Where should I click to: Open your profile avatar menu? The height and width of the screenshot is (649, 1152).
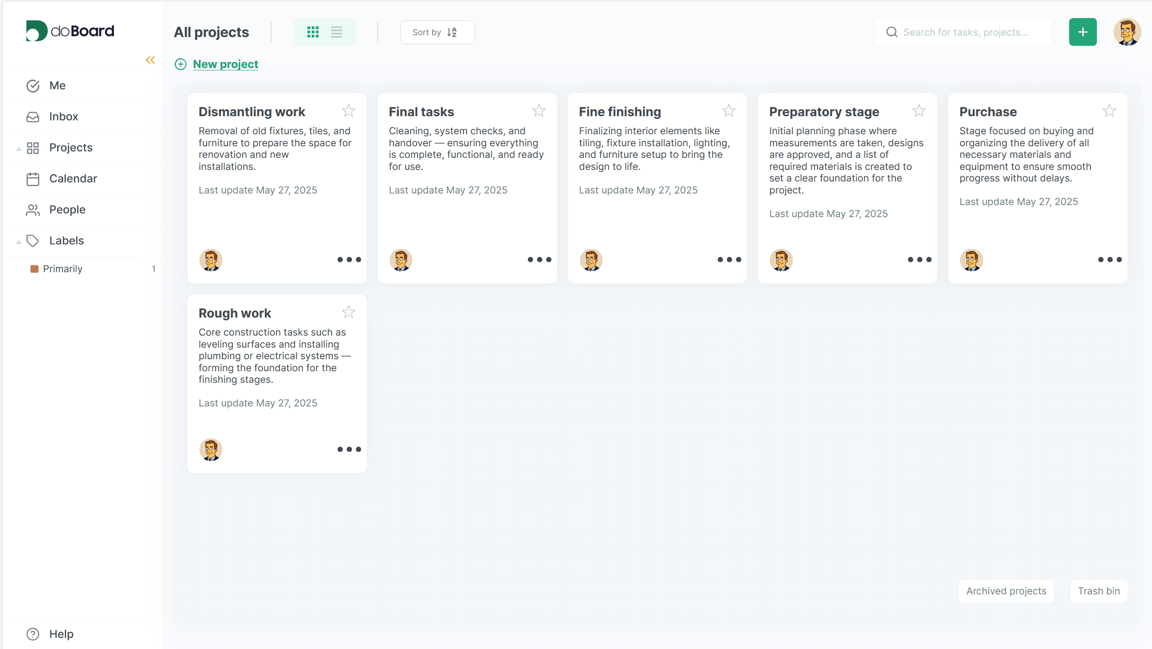(x=1127, y=32)
